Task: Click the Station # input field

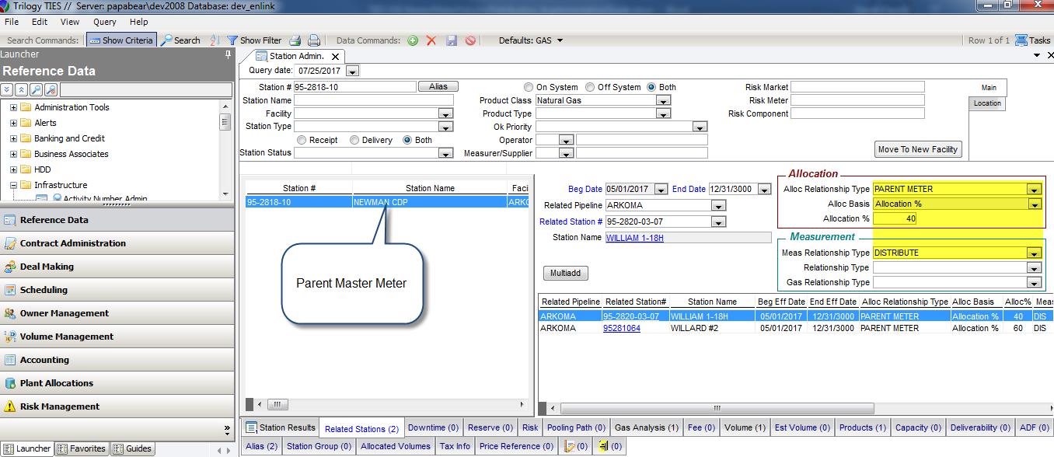Action: [354, 87]
